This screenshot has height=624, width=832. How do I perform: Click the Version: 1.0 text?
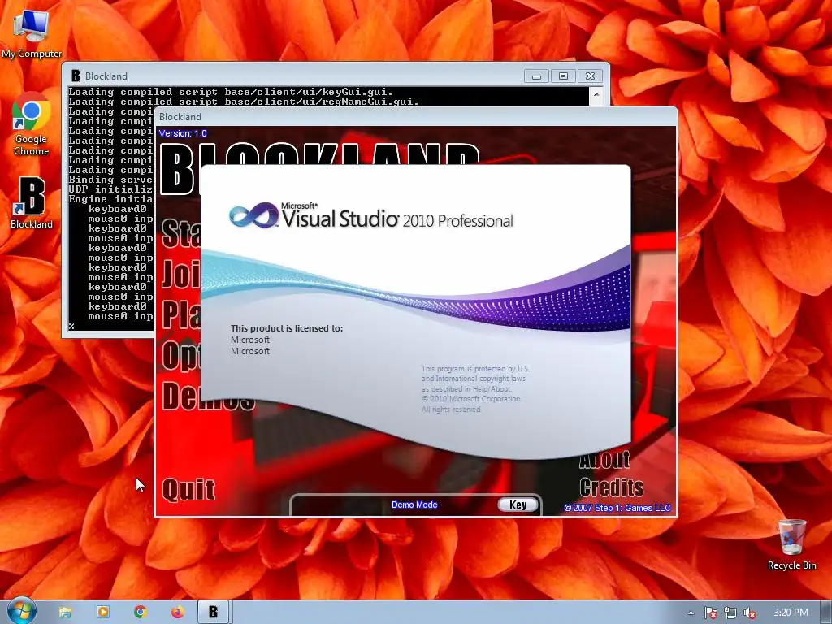click(183, 133)
